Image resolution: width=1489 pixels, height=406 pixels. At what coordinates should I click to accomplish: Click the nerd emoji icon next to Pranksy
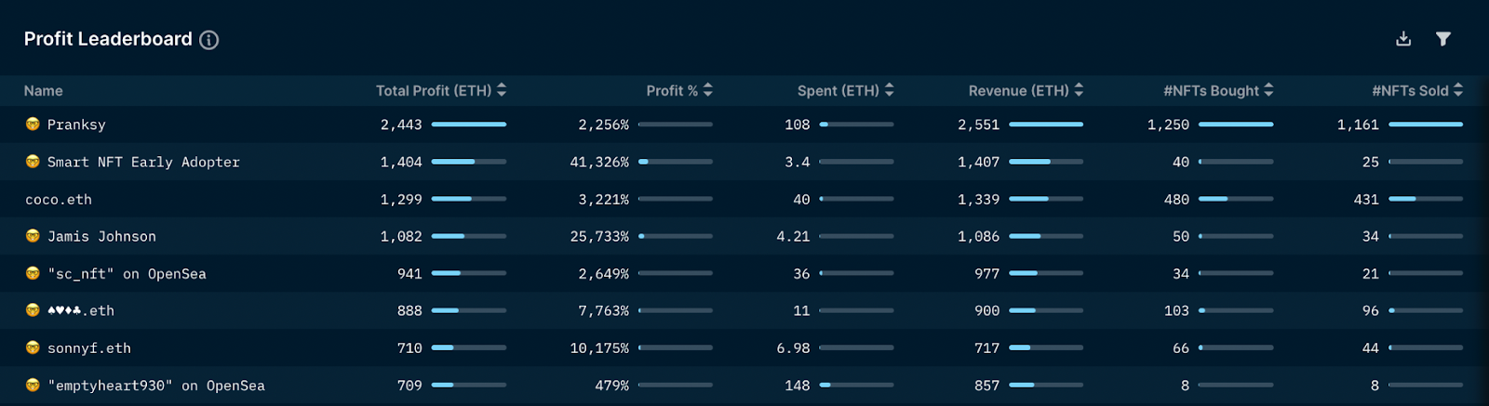[33, 124]
